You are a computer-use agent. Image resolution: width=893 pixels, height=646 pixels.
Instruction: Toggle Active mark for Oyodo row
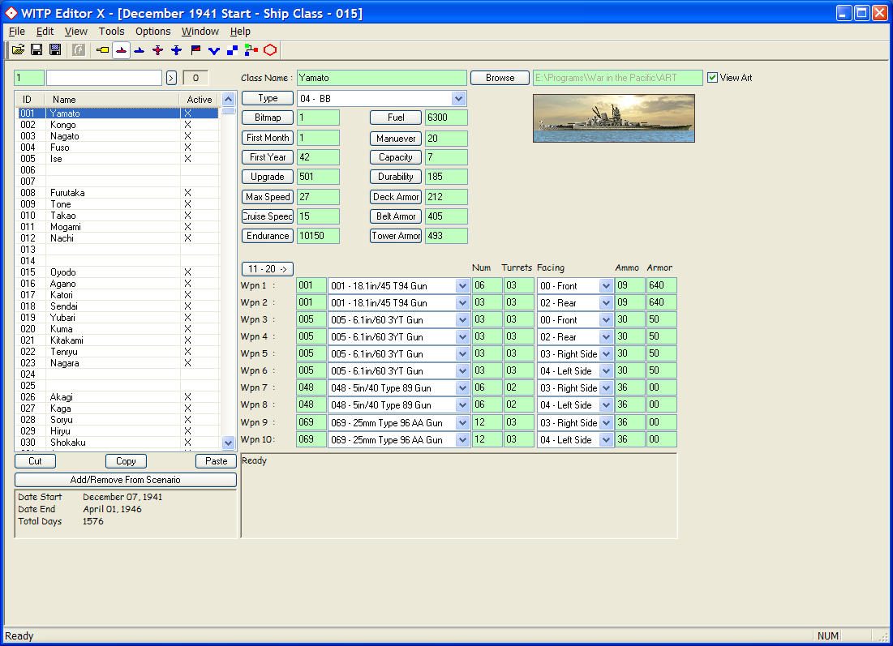point(187,272)
